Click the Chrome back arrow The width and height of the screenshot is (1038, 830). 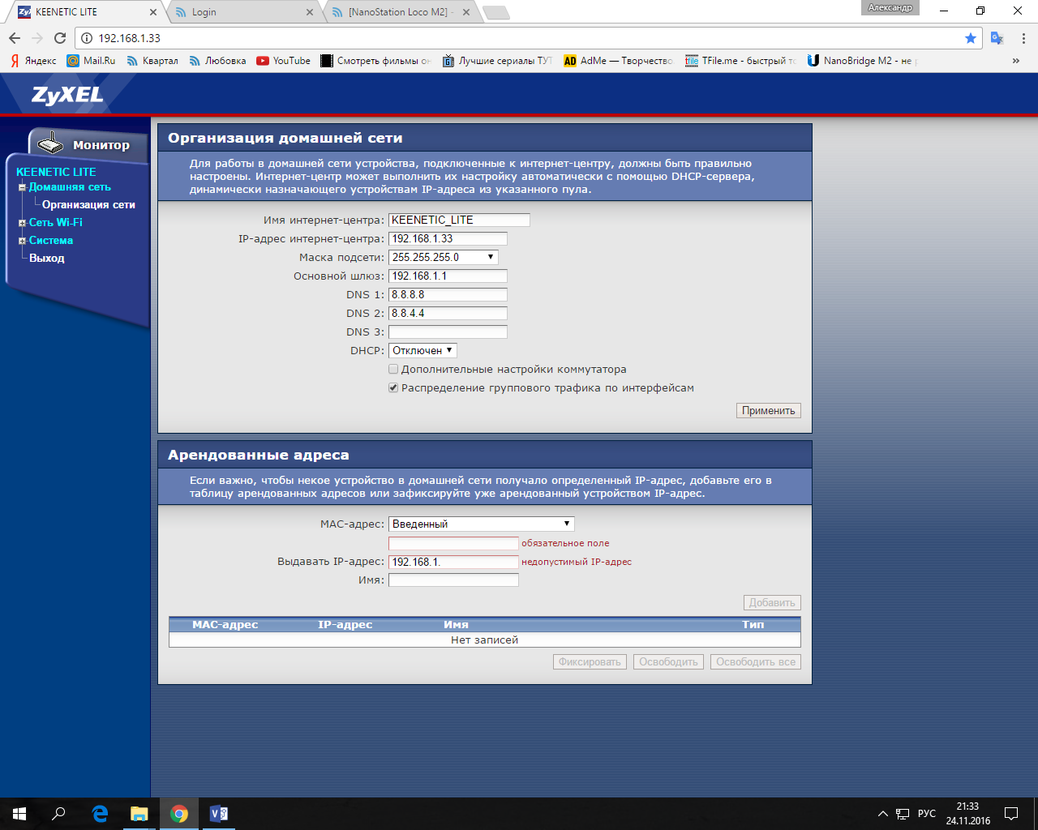click(x=15, y=38)
